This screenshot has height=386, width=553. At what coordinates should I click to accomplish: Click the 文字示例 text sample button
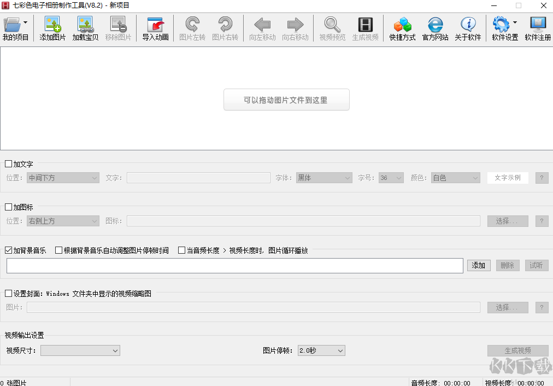point(507,177)
